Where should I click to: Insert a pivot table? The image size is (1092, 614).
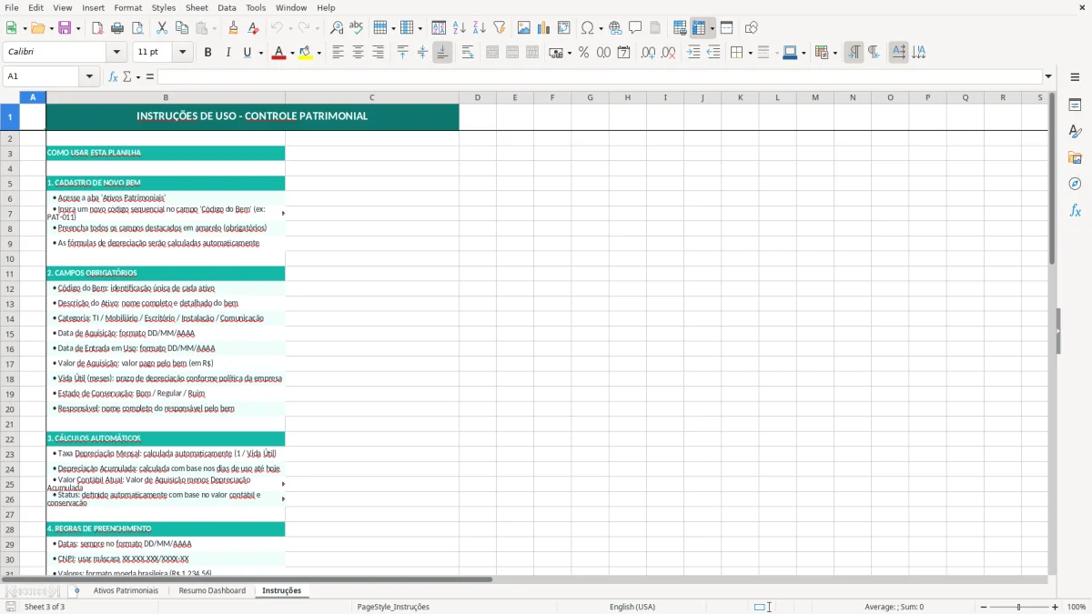[x=564, y=28]
